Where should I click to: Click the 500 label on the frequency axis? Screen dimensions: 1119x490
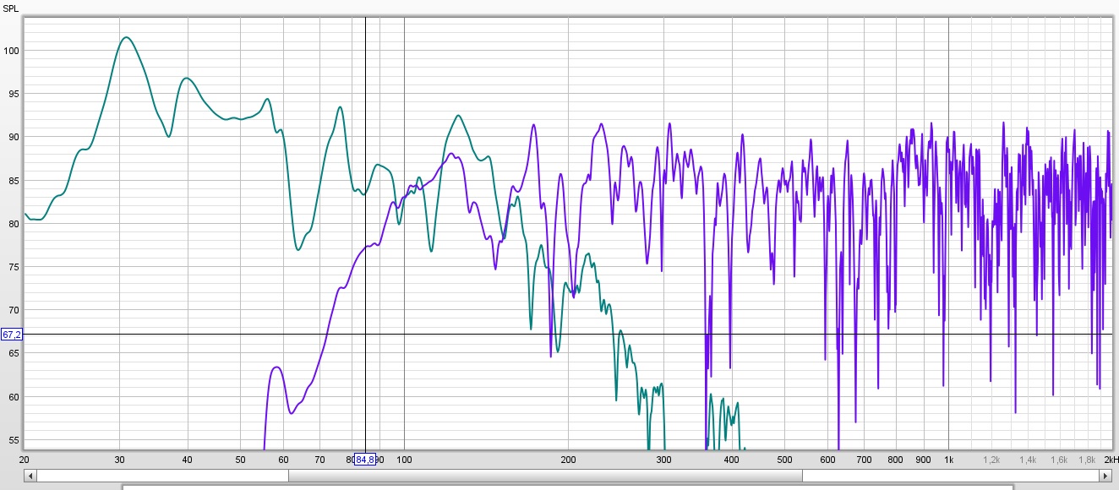pos(784,460)
